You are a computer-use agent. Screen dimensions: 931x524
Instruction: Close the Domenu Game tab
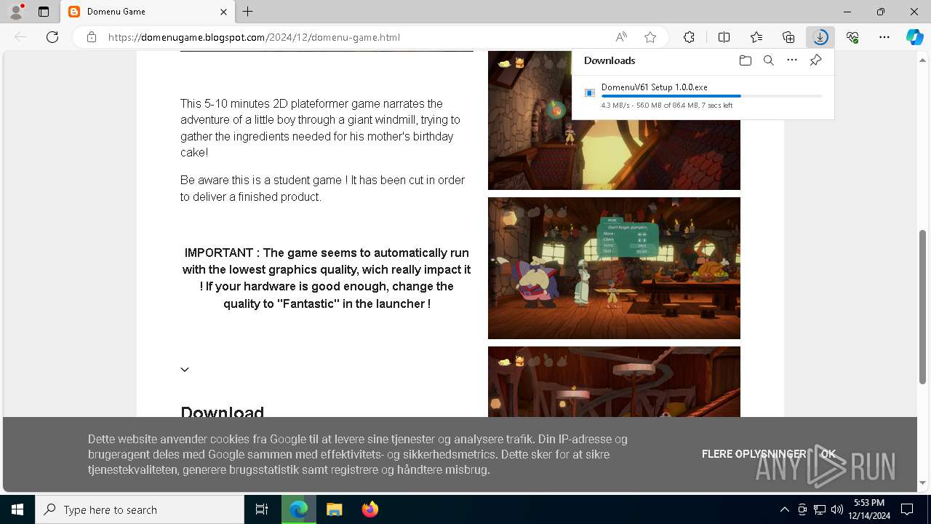pos(224,12)
